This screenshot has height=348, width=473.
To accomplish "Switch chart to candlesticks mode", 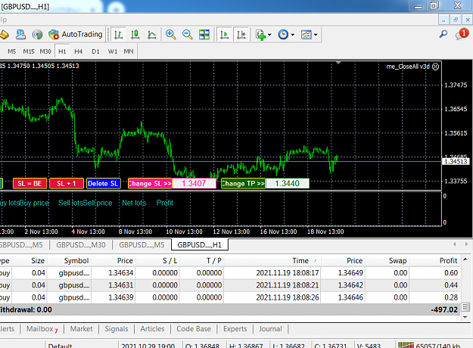I will tap(135, 35).
